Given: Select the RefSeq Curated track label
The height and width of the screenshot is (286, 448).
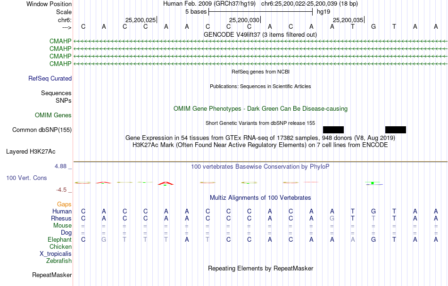Looking at the screenshot, I should point(50,79).
